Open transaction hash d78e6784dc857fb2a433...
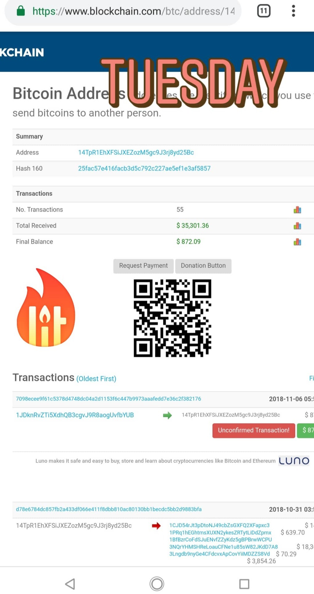This screenshot has width=314, height=594. coord(109,509)
